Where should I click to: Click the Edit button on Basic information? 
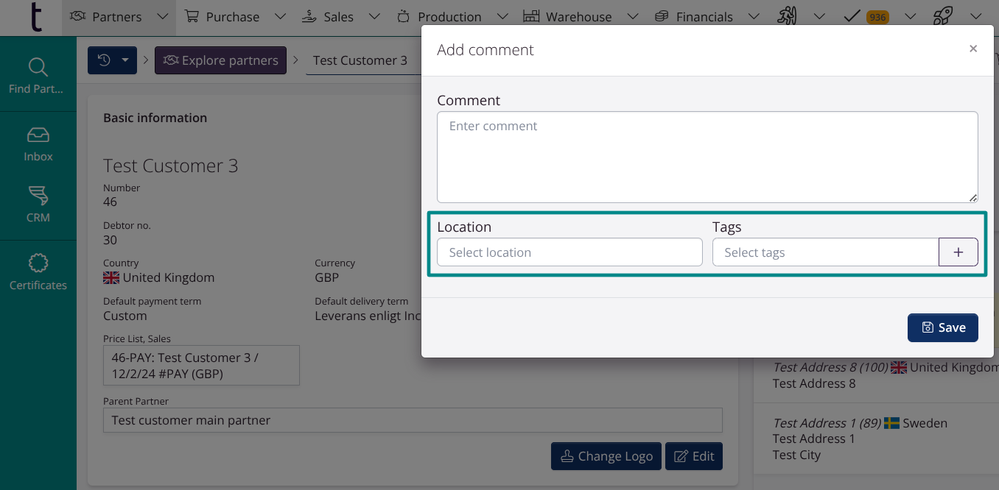[693, 456]
